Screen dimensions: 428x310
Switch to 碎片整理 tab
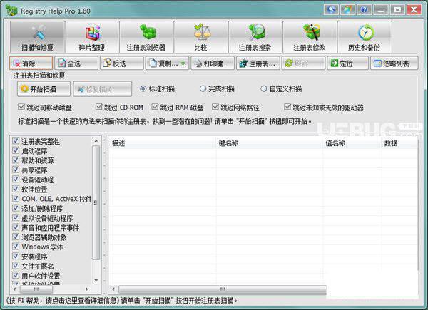92,37
